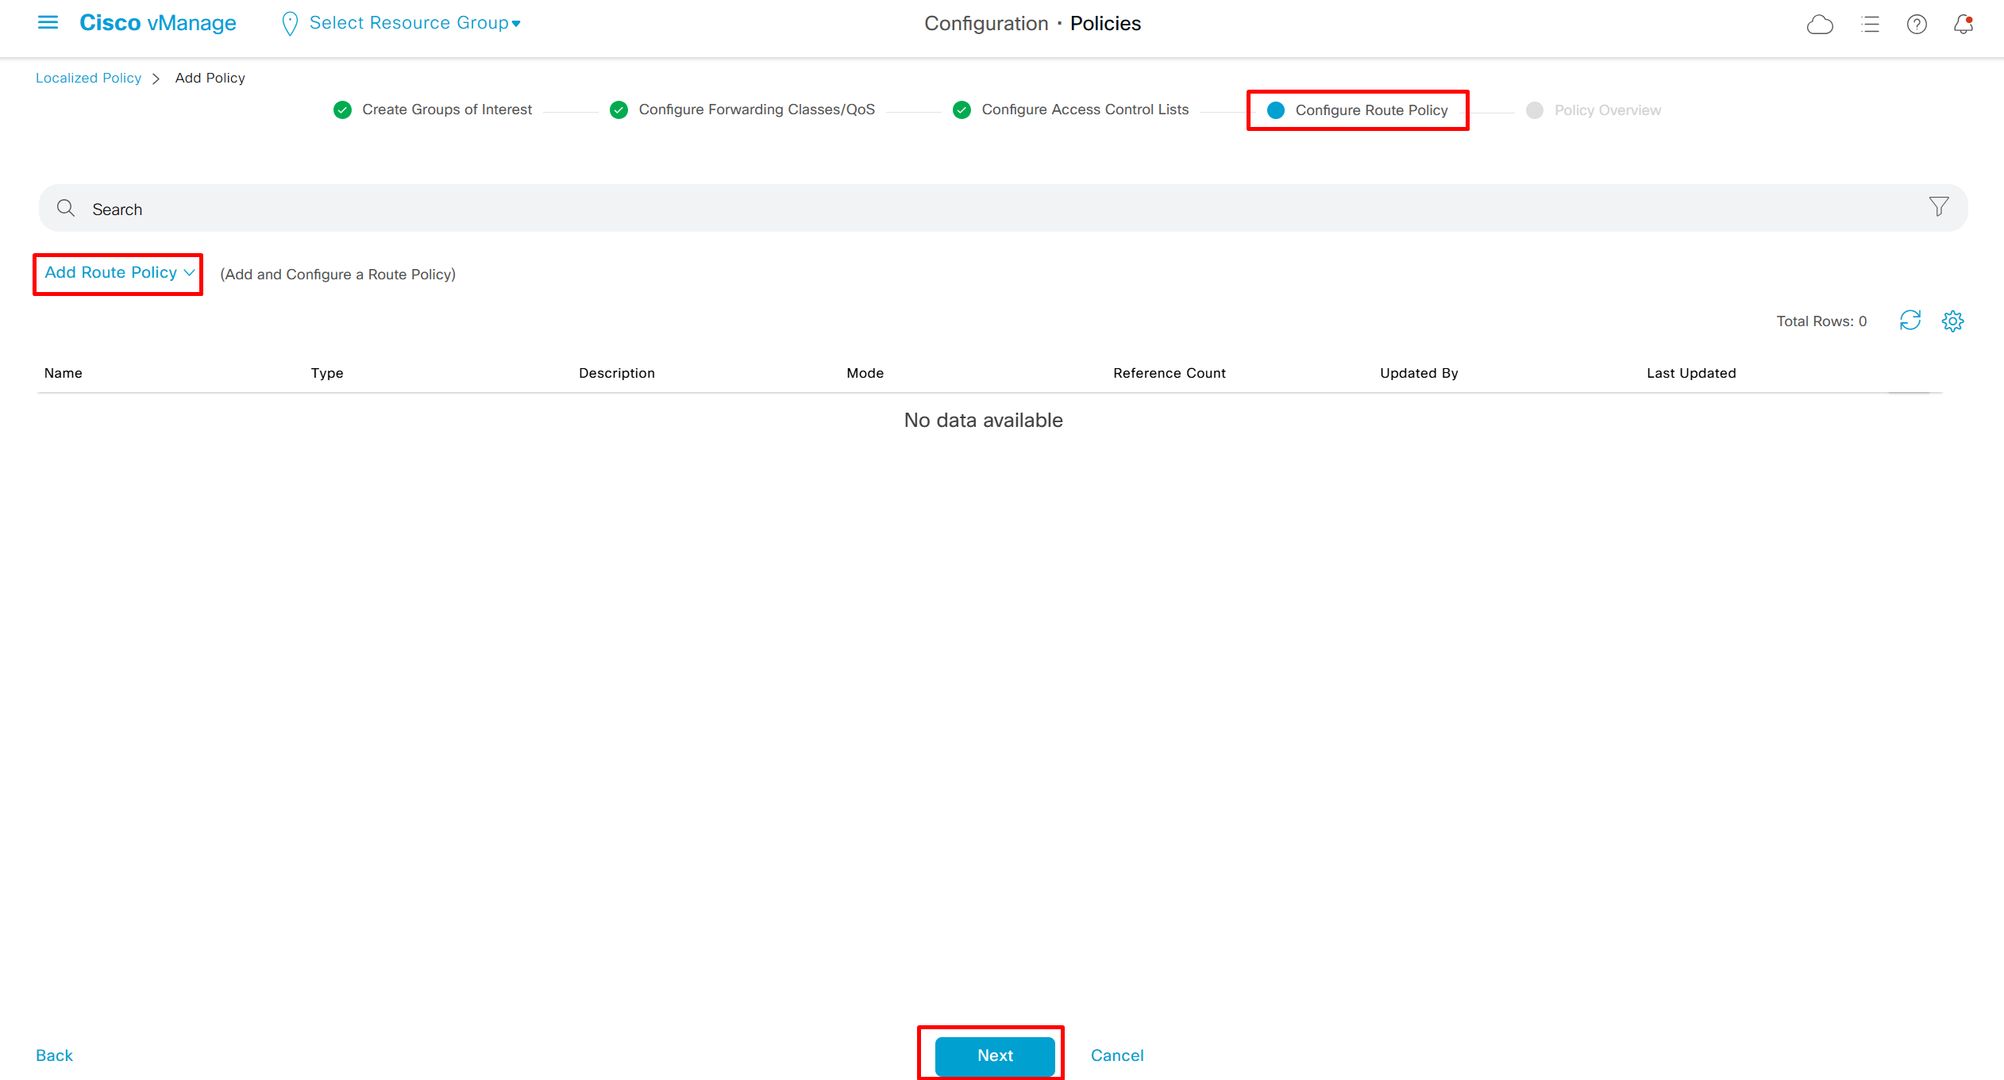
Task: Open the hamburger navigation menu
Action: [x=48, y=23]
